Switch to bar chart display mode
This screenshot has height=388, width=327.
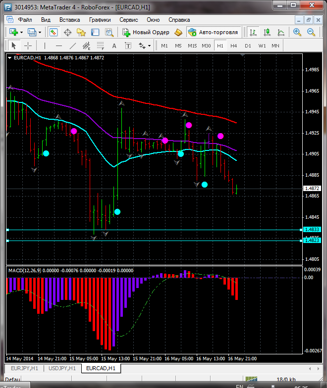[x=253, y=32]
